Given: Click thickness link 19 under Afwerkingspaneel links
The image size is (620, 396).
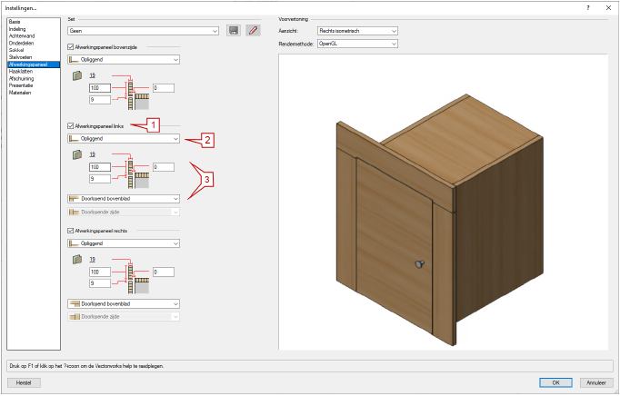Looking at the screenshot, I should (92, 154).
